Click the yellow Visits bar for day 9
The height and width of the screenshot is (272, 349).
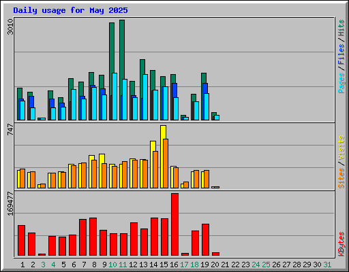tap(102, 158)
